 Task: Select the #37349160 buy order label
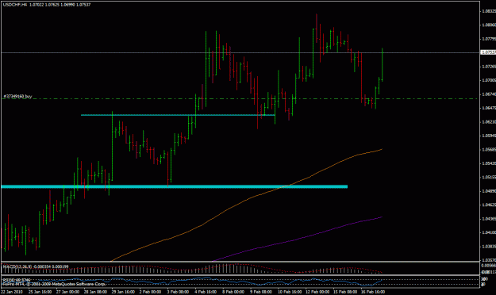(x=17, y=96)
